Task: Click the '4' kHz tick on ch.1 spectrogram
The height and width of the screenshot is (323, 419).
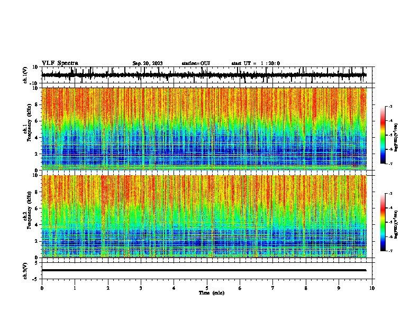Action: click(x=37, y=138)
